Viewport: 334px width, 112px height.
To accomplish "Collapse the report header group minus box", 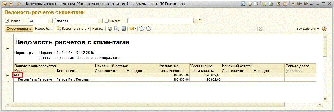I will [x=8, y=48].
